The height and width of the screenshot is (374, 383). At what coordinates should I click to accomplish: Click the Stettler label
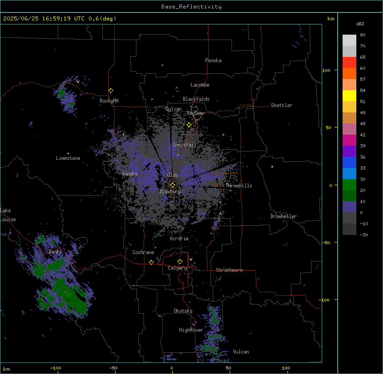[282, 105]
